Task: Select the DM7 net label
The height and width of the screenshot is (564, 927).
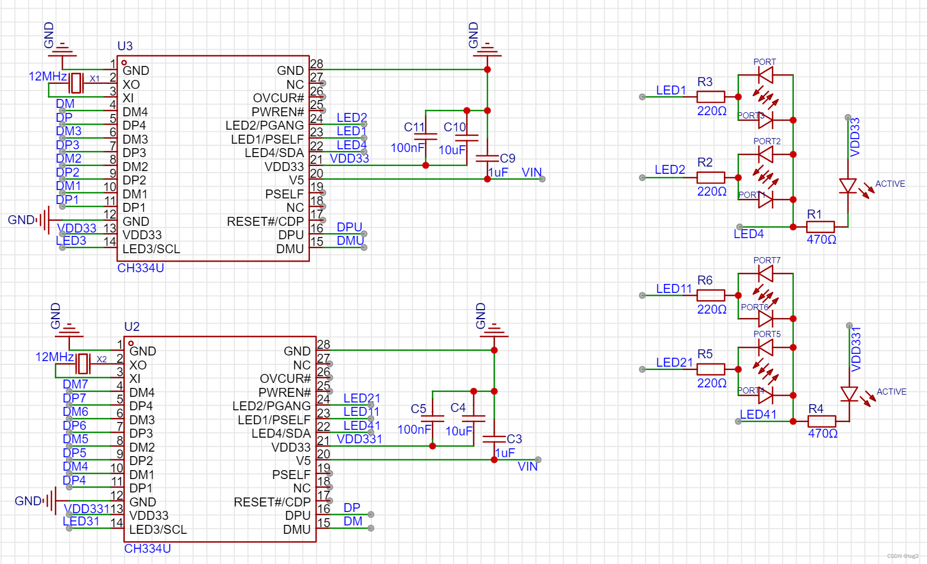Action: click(76, 384)
